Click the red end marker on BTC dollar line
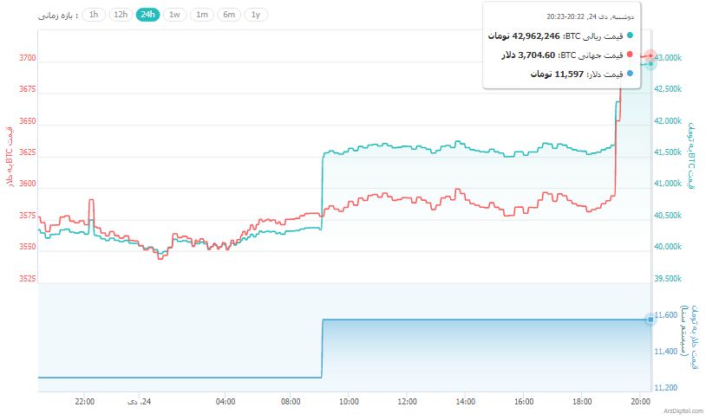706x420 pixels. coord(650,56)
